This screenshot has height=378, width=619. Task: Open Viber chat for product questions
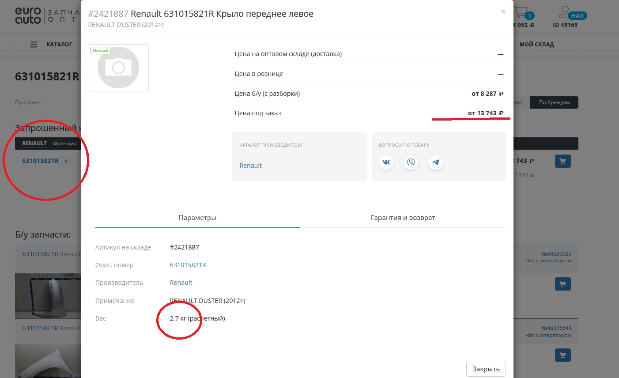coord(411,162)
